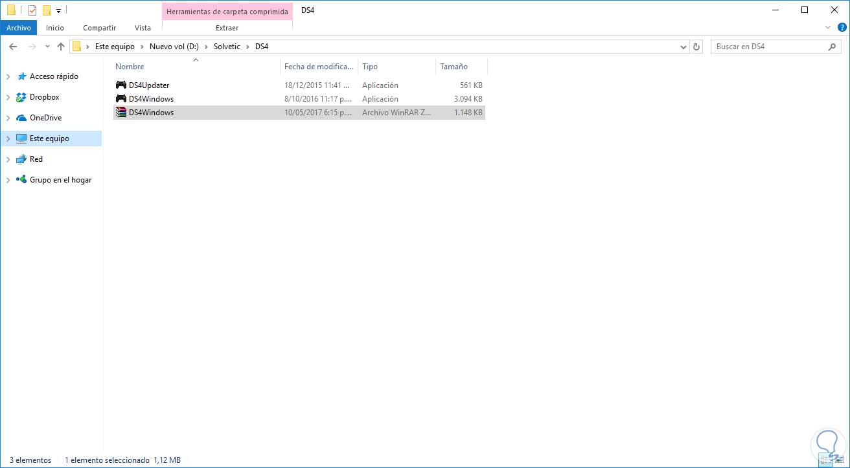This screenshot has width=850, height=468.
Task: Open the Extraer ribbon tab
Action: [x=227, y=28]
